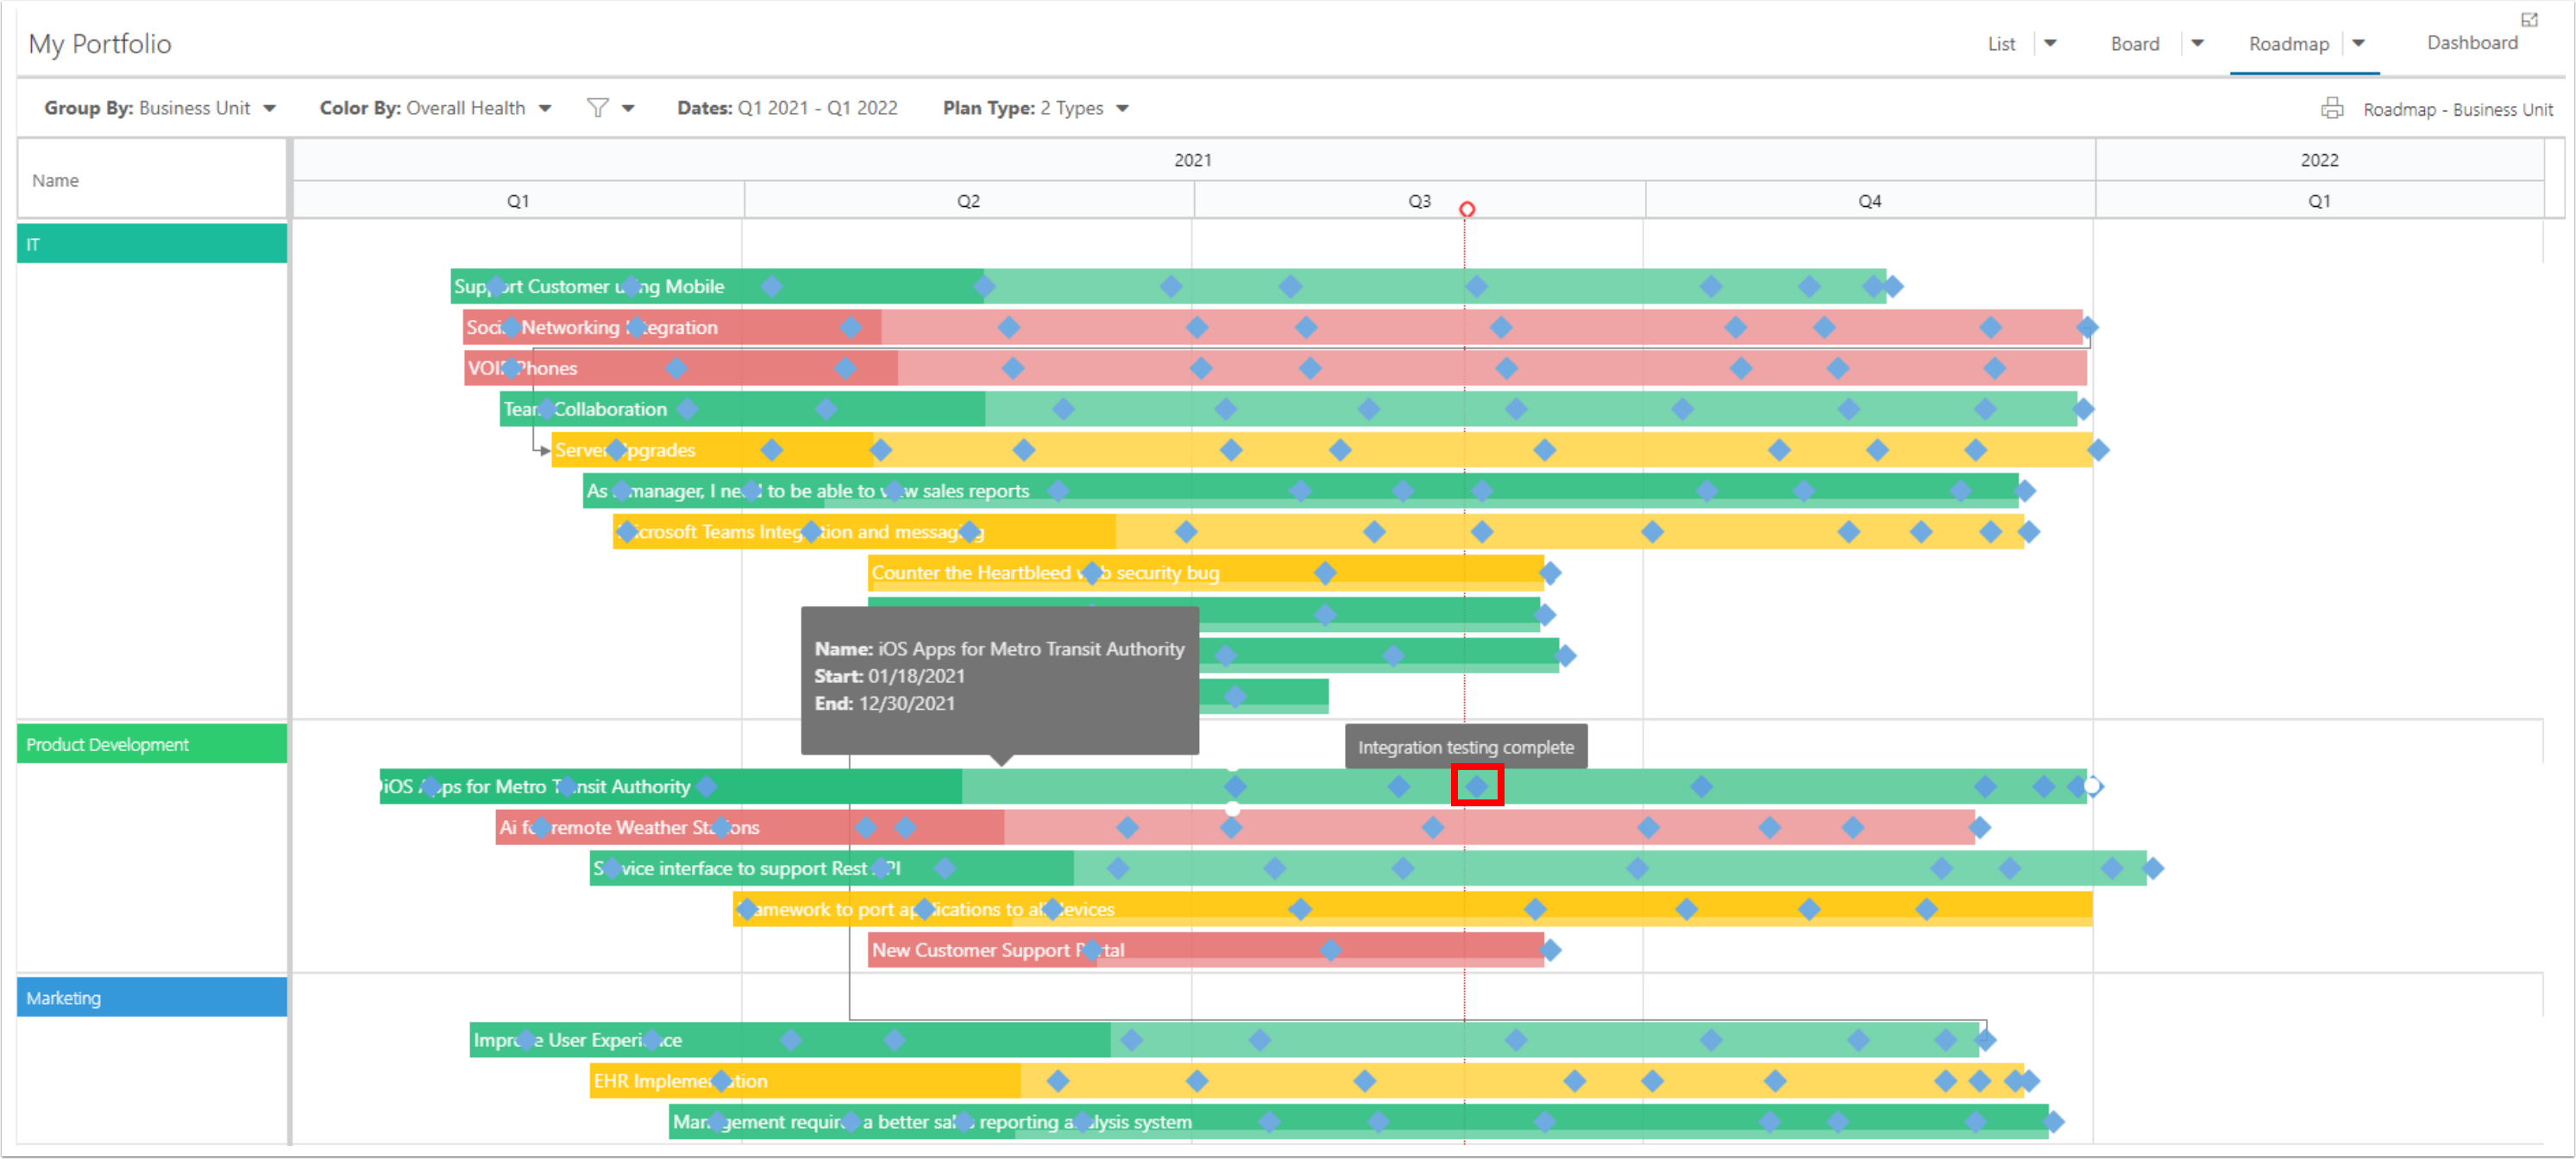Click the end diamond of Microsoft Teams Integration bar
Viewport: 2576px width, 1159px height.
tap(2028, 532)
